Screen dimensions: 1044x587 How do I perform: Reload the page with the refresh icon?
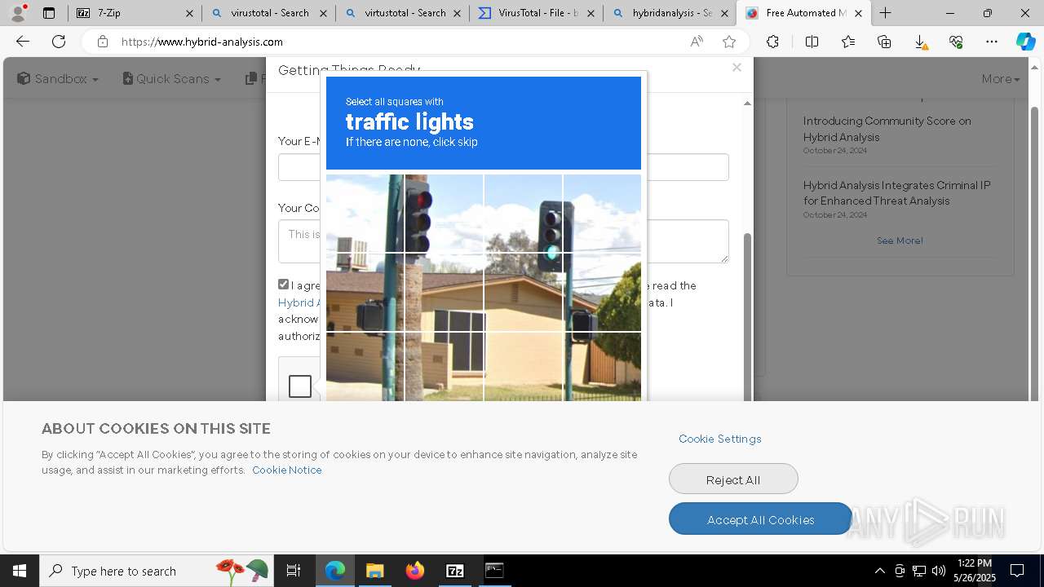tap(59, 42)
